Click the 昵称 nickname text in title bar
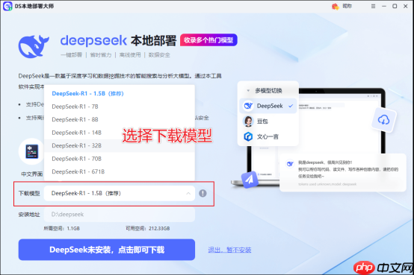The image size is (414, 275). tap(347, 6)
